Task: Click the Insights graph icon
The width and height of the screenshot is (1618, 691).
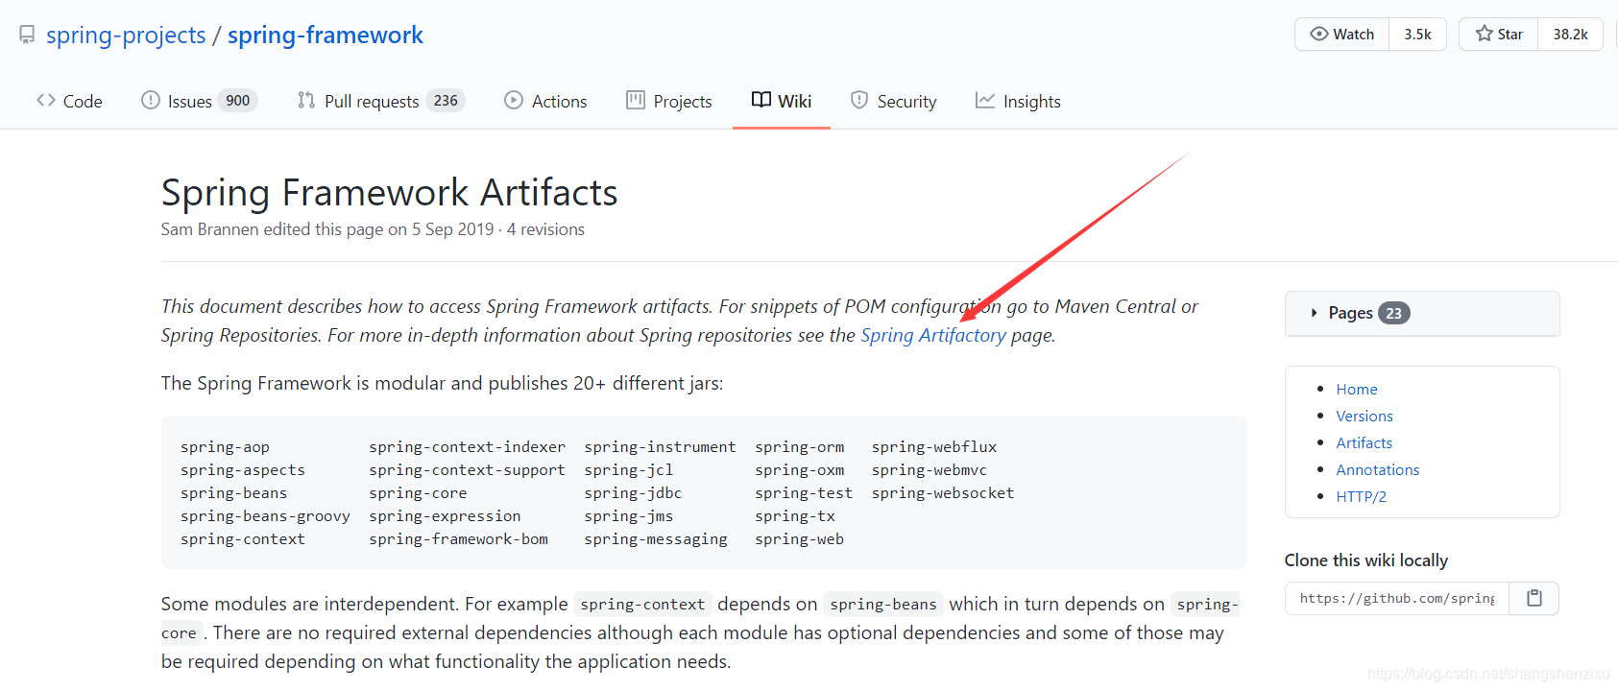Action: pyautogui.click(x=985, y=100)
